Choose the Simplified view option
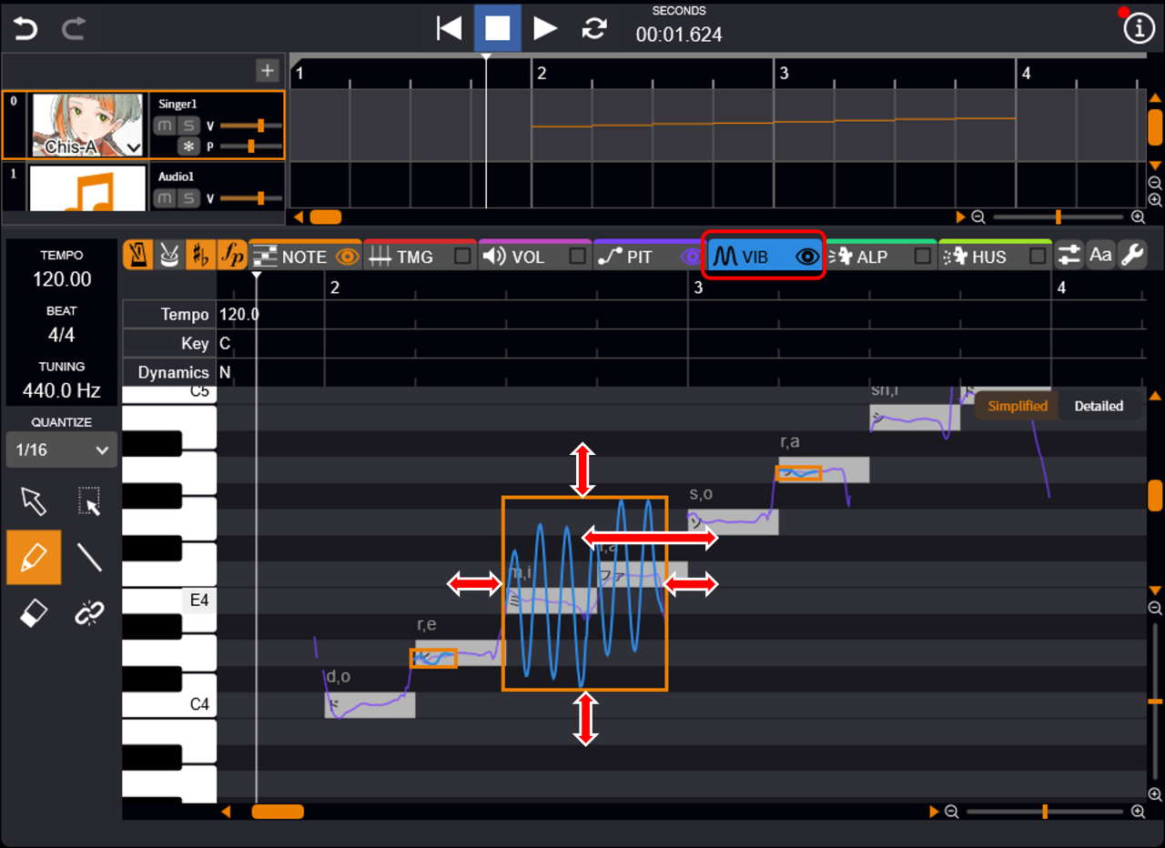Image resolution: width=1165 pixels, height=848 pixels. (x=1018, y=406)
